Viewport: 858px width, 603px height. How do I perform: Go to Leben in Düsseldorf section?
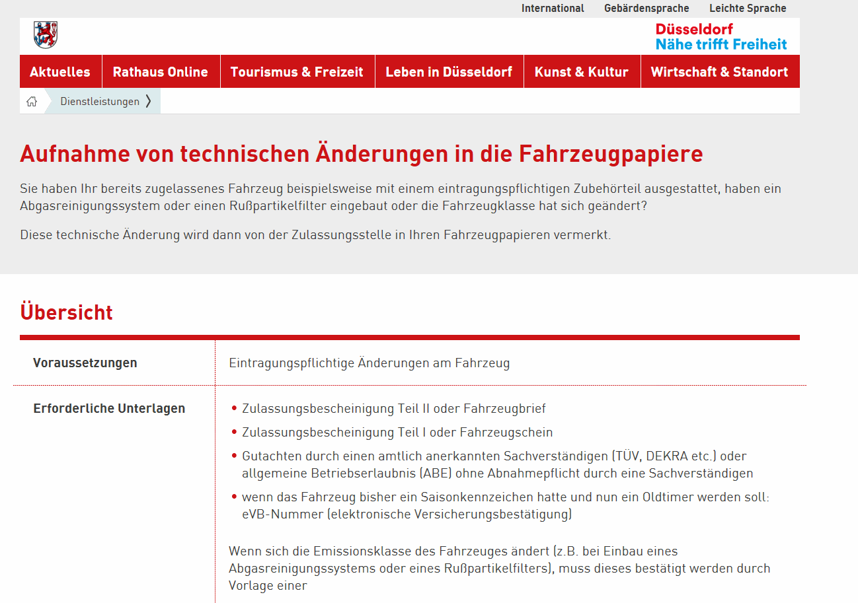point(449,72)
